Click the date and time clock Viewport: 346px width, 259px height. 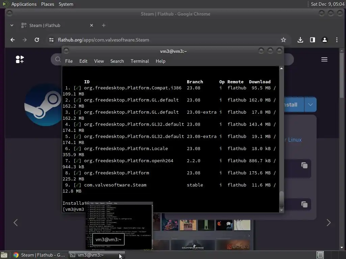point(327,4)
